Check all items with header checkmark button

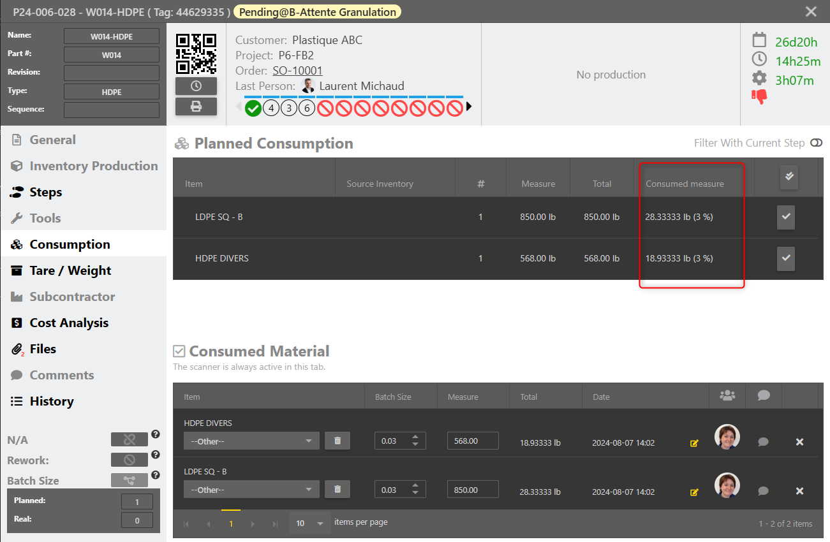pos(789,177)
